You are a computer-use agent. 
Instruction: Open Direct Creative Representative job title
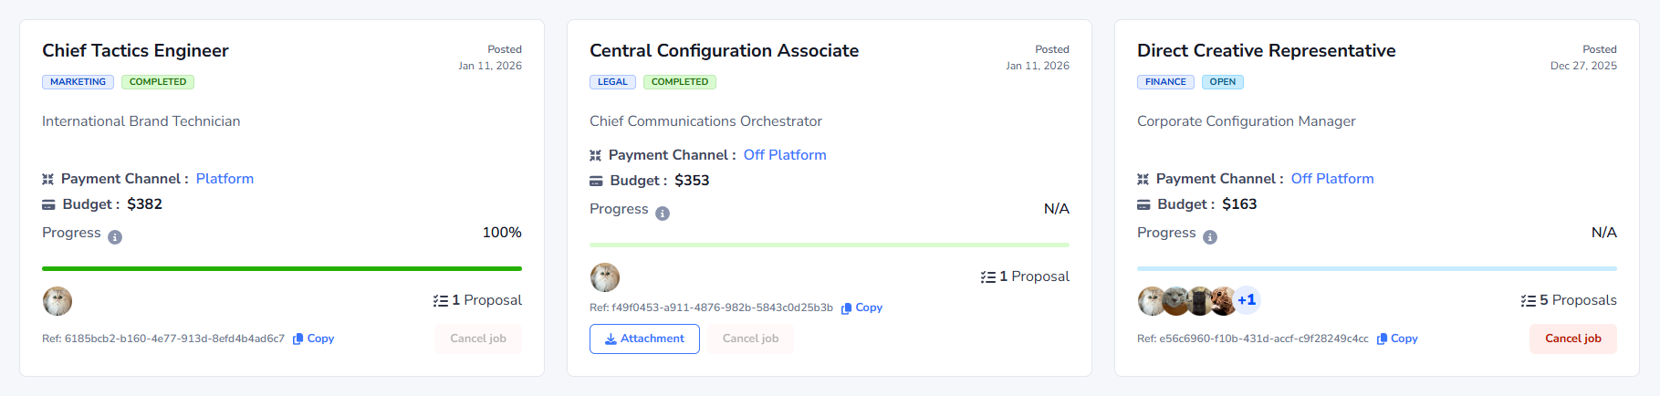[1266, 51]
